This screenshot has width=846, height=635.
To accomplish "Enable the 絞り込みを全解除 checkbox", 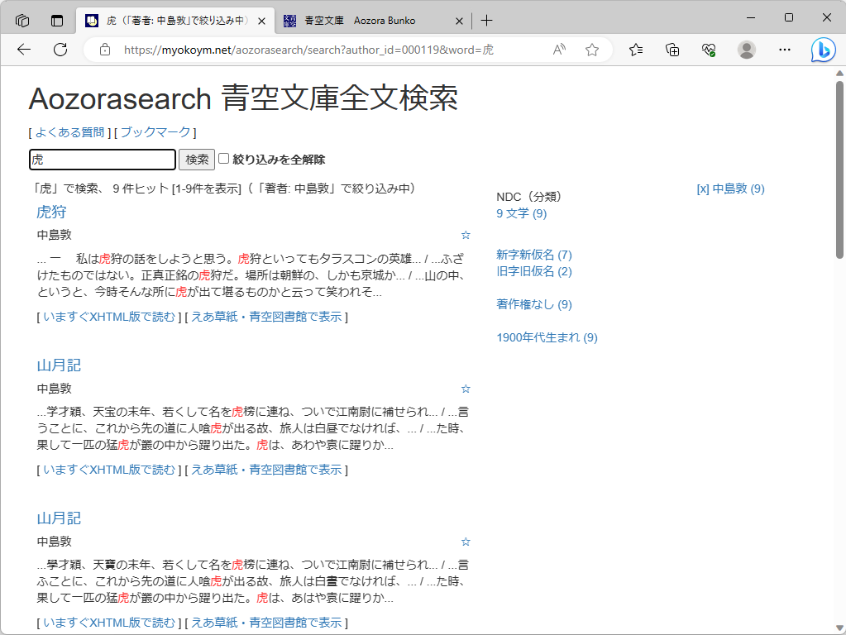I will (x=223, y=160).
